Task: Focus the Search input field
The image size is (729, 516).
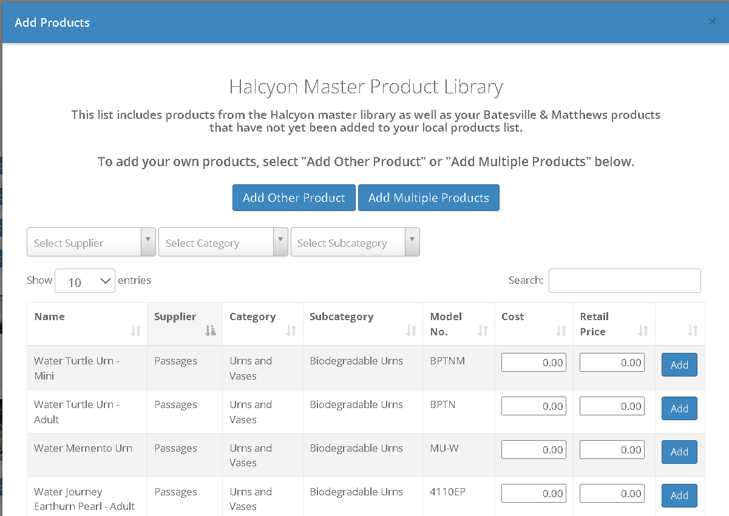Action: [625, 281]
